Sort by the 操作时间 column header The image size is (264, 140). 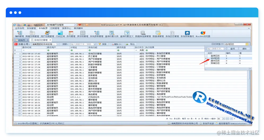click(x=34, y=47)
